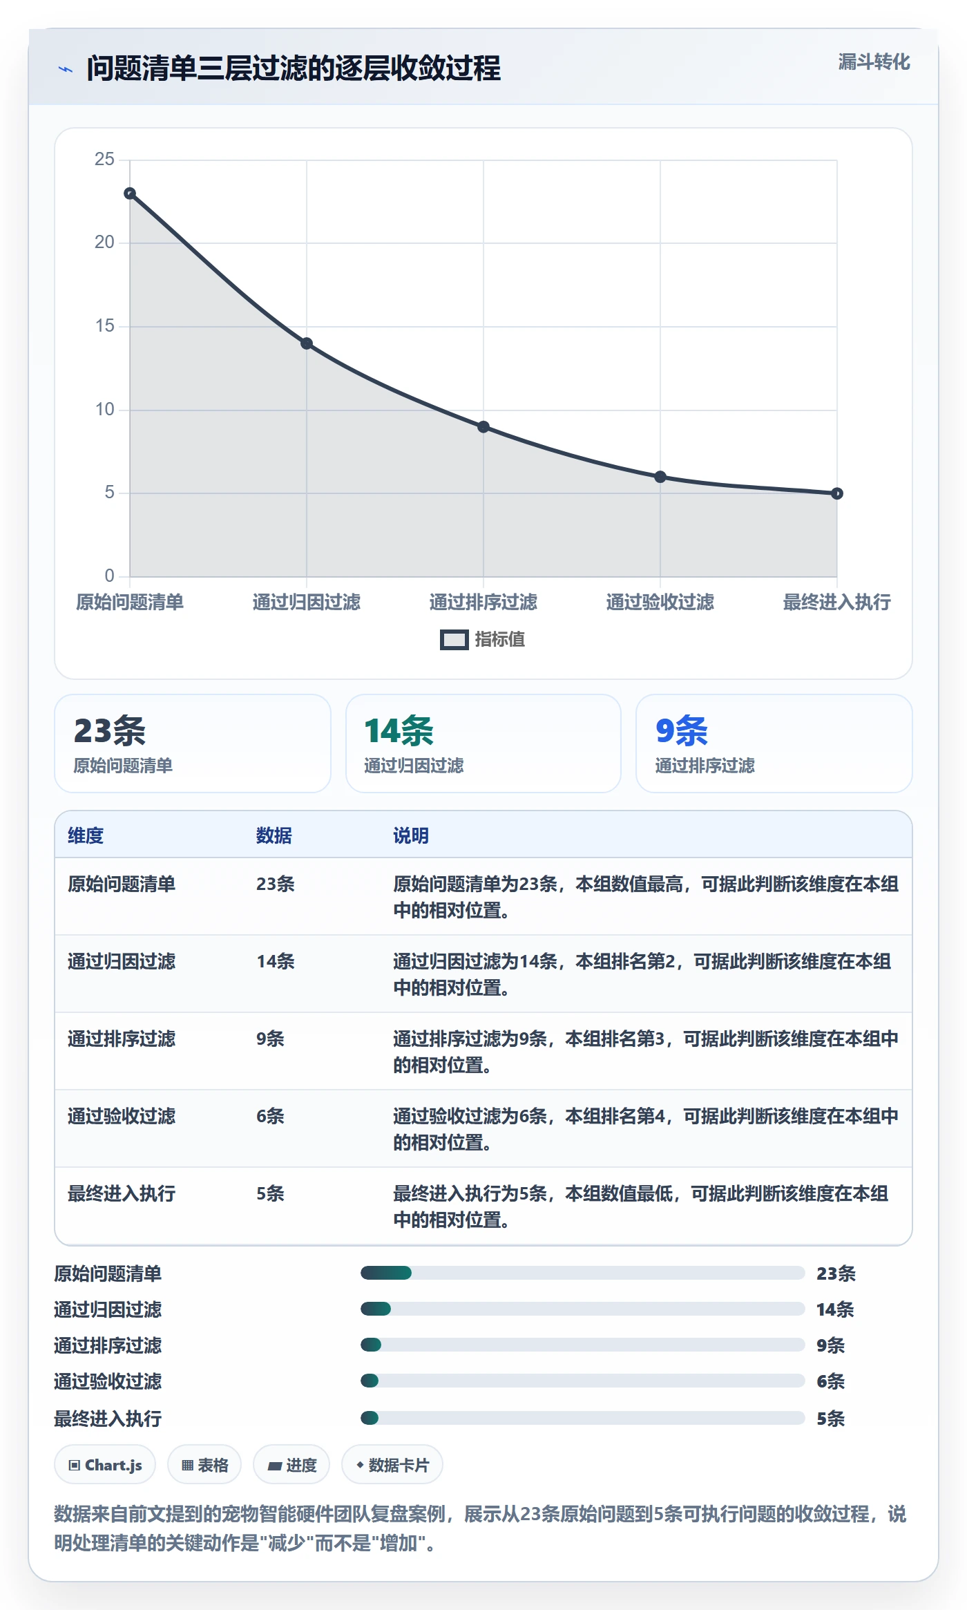This screenshot has height=1610, width=967.
Task: Click the 通过排序过滤 x-axis label
Action: click(x=483, y=603)
